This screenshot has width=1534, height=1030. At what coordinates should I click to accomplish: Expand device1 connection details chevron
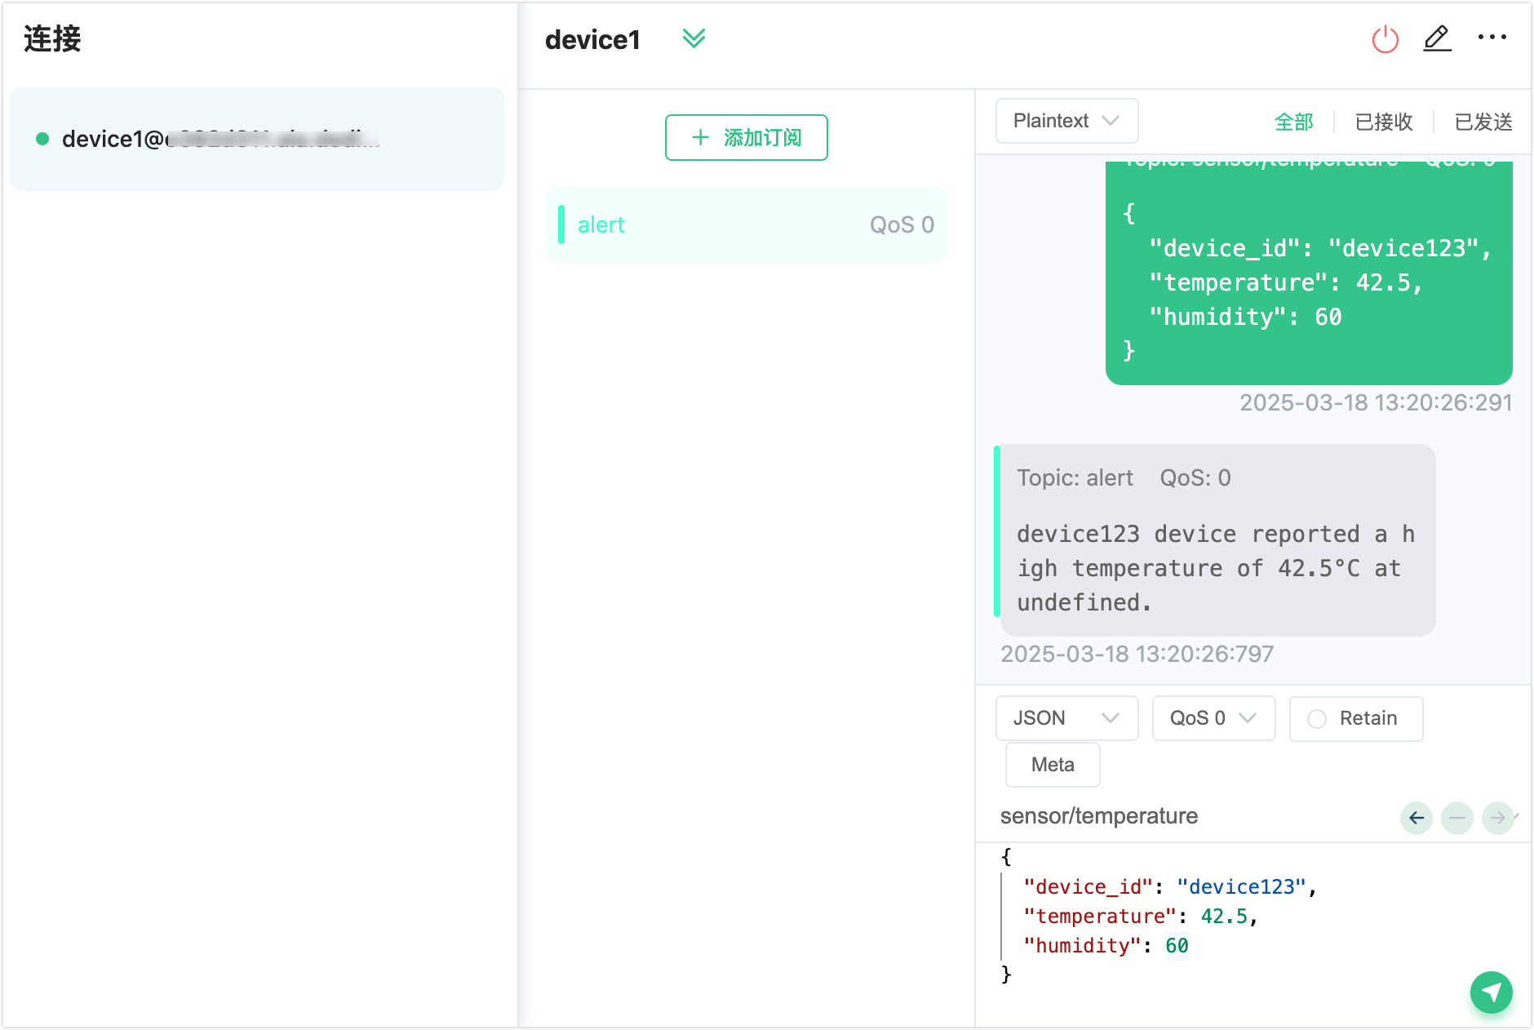tap(694, 38)
